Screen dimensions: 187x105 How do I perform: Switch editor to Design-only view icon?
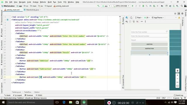(x=182, y=14)
